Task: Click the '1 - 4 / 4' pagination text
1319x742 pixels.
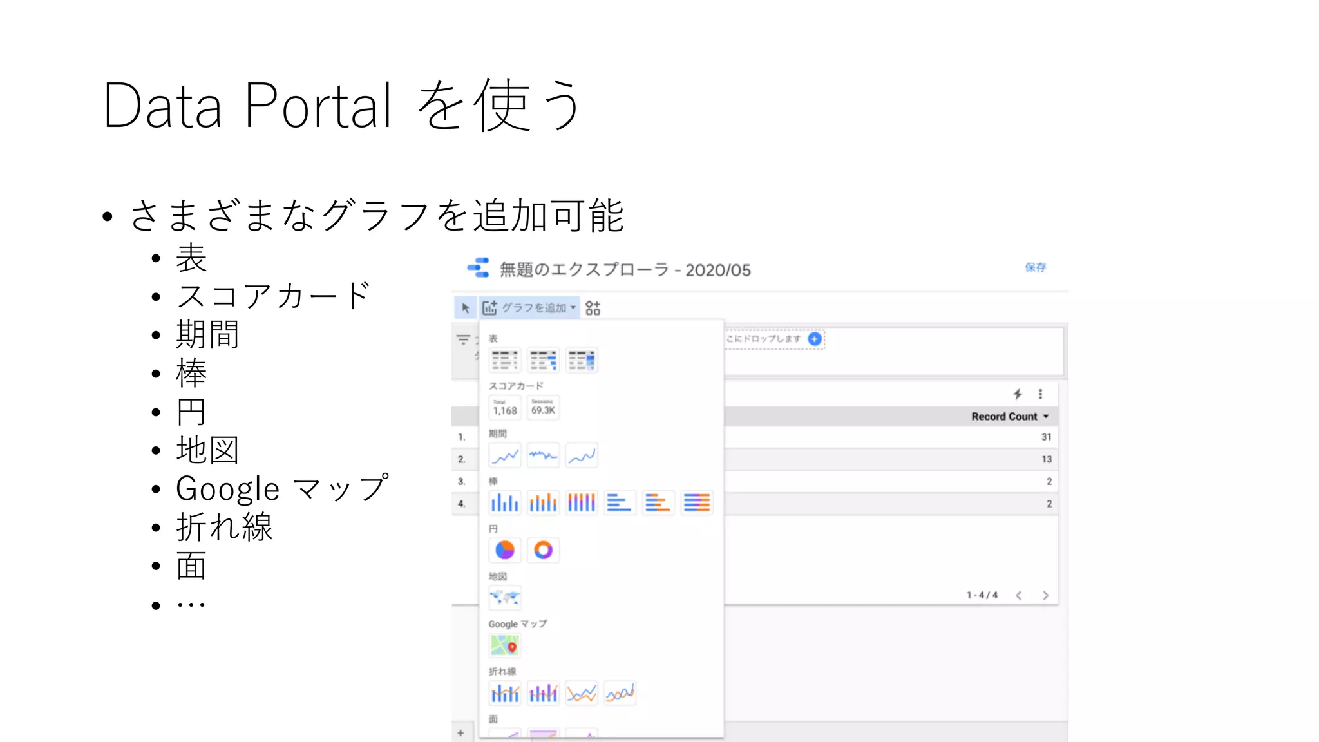Action: pos(982,595)
